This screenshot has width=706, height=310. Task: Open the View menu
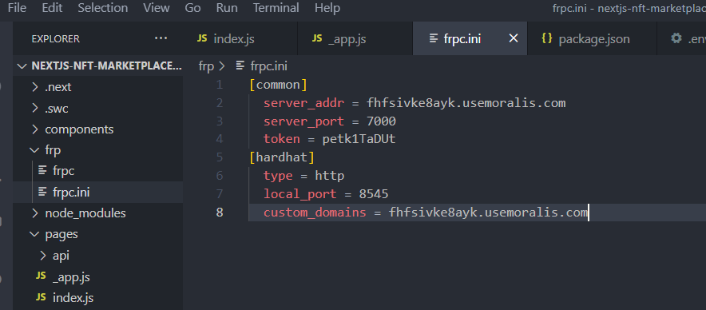pos(157,8)
